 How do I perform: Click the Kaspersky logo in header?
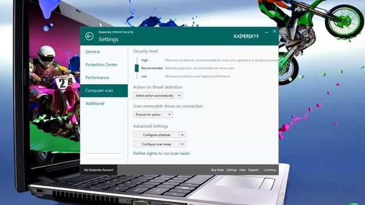[246, 36]
